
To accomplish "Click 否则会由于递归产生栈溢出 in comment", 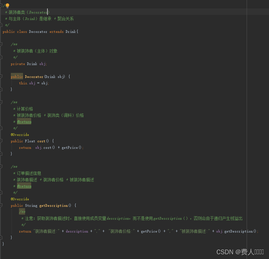I will click(x=218, y=219).
